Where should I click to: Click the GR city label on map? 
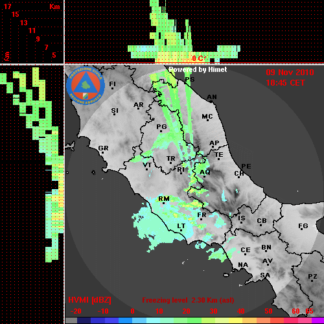point(103,148)
